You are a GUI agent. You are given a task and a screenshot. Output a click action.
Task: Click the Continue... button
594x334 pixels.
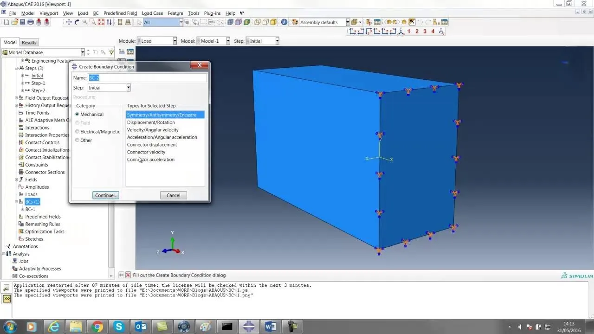[x=106, y=195]
